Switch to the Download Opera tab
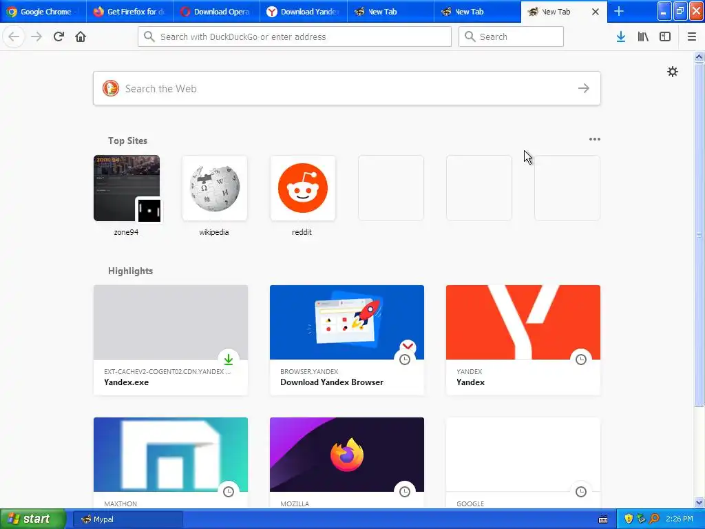 [217, 12]
